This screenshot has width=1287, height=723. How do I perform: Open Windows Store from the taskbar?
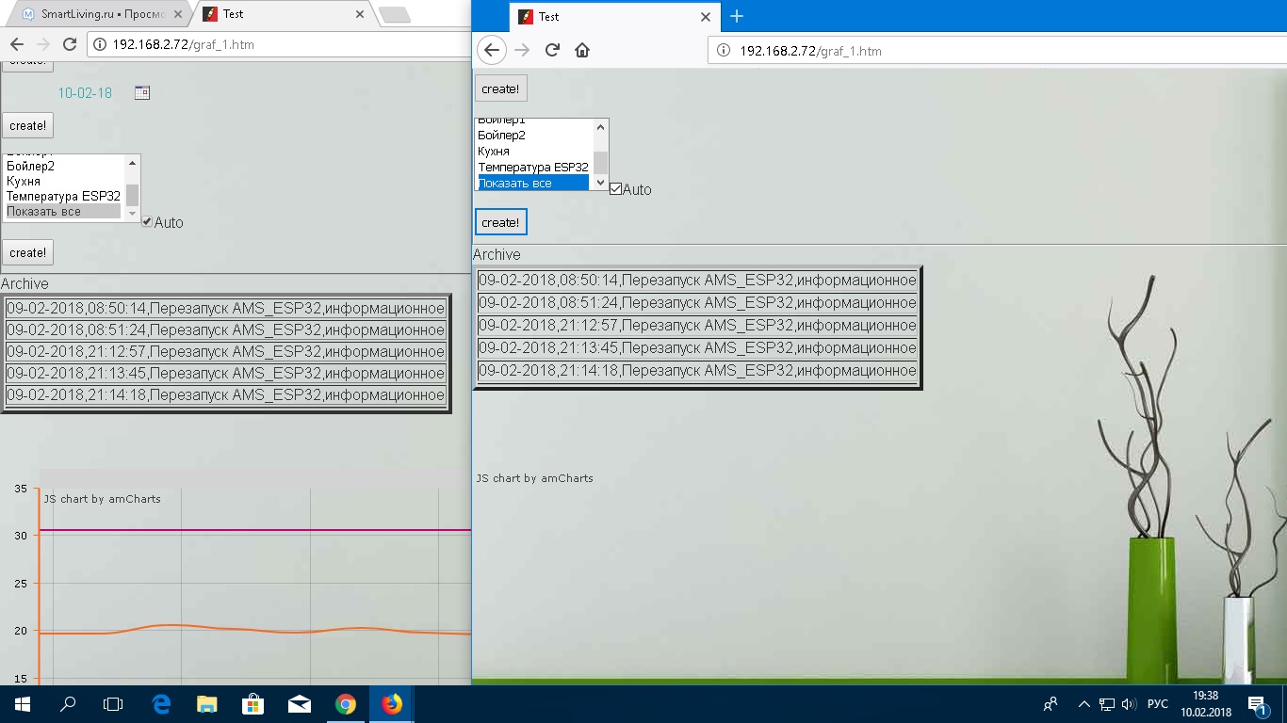pos(253,704)
